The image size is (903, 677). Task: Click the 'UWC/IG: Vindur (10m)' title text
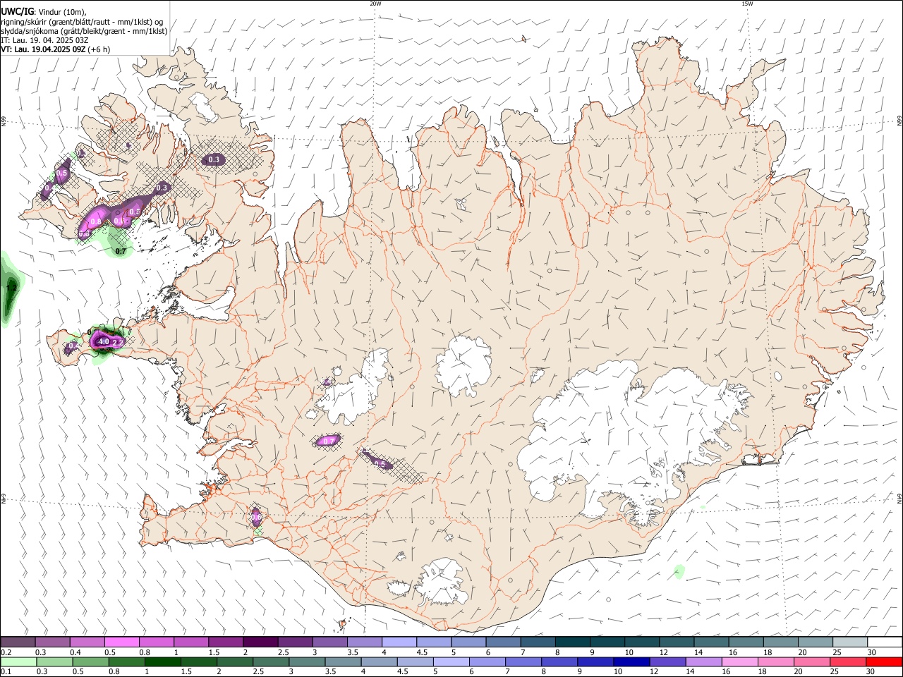coord(43,11)
